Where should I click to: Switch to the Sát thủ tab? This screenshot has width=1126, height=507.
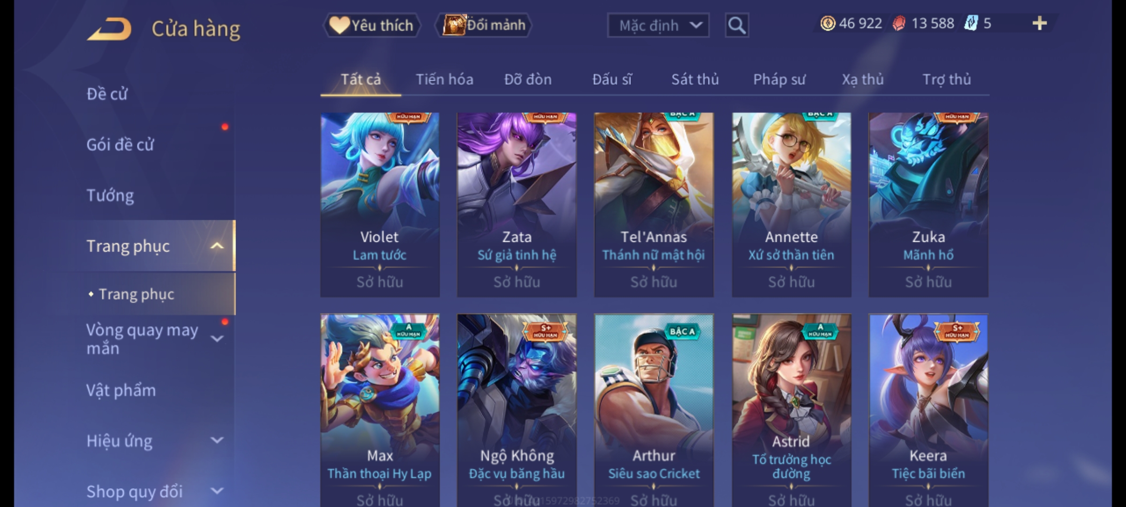pos(695,79)
